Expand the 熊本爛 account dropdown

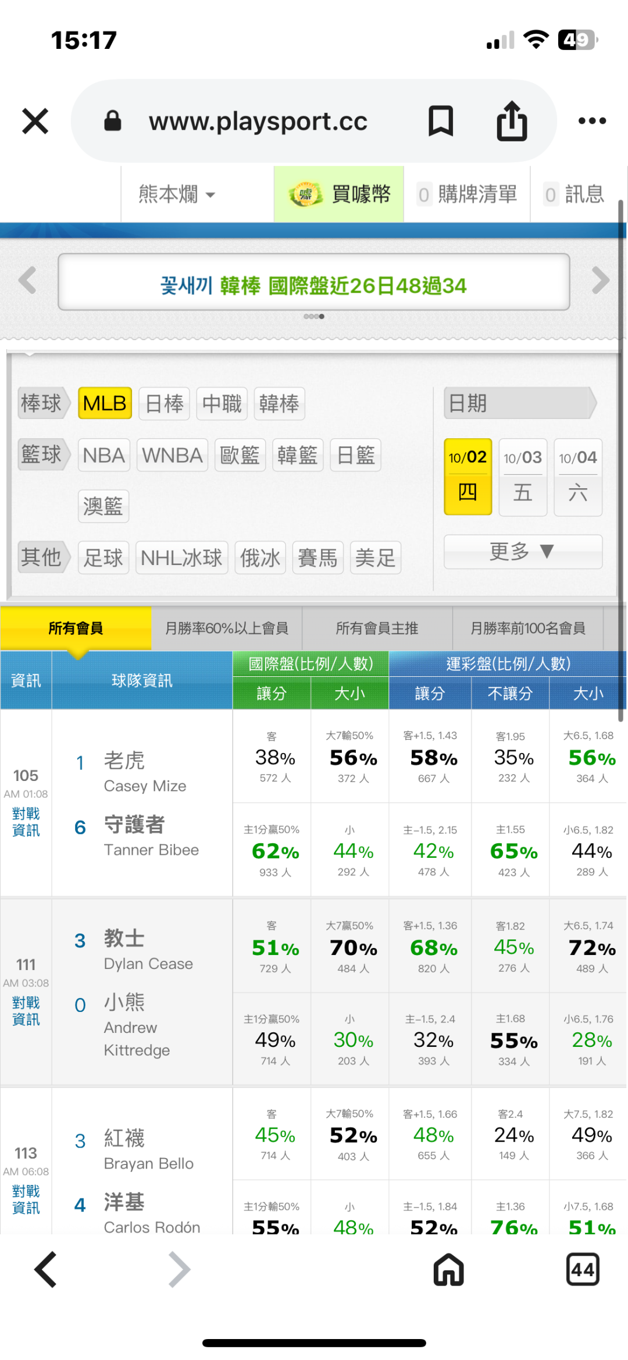[176, 194]
